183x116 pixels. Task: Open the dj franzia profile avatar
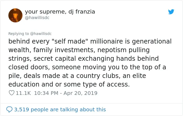(15, 15)
